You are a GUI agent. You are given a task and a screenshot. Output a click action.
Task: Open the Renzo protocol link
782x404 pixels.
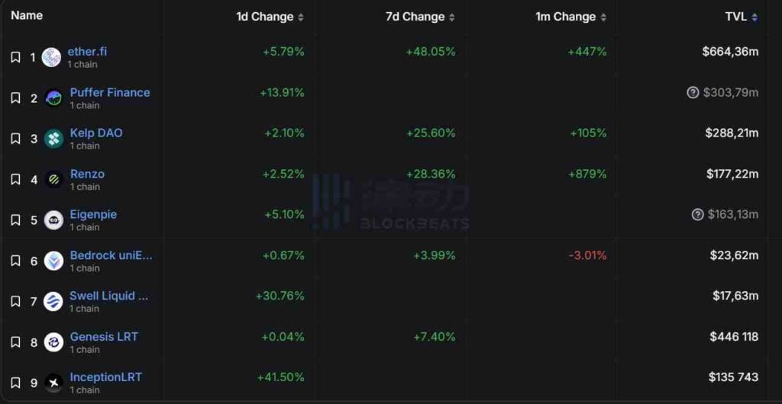tap(87, 174)
